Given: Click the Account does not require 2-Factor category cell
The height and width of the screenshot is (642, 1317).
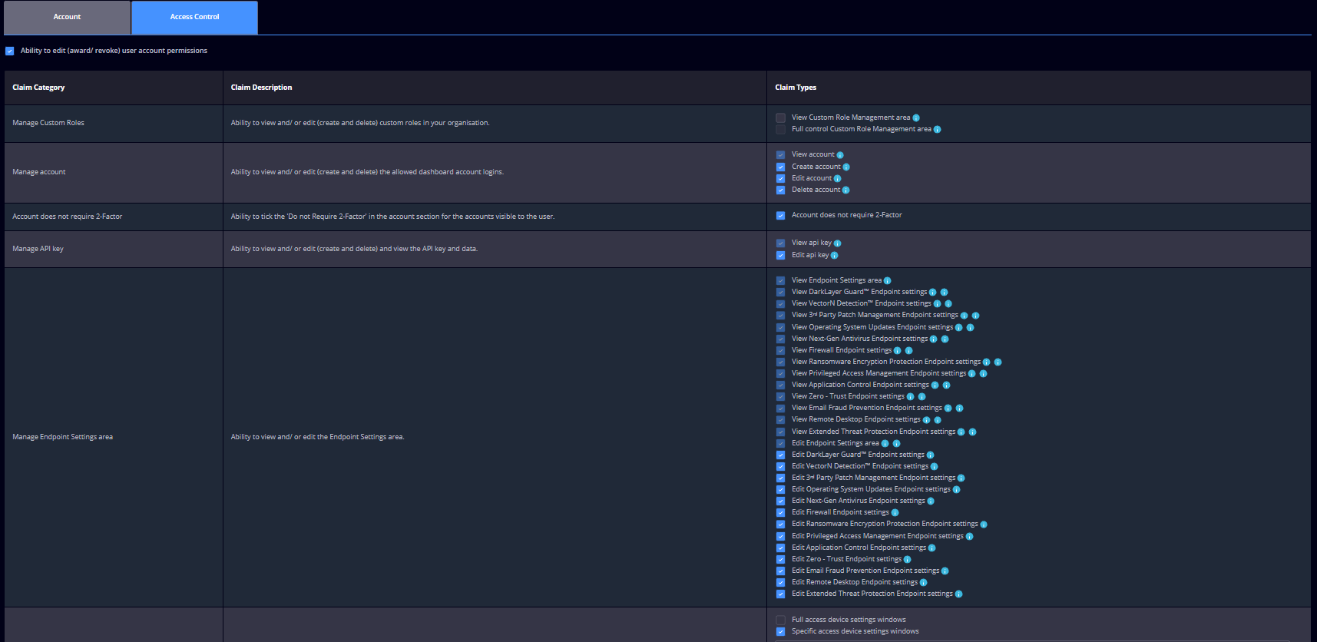Looking at the screenshot, I should coord(114,217).
